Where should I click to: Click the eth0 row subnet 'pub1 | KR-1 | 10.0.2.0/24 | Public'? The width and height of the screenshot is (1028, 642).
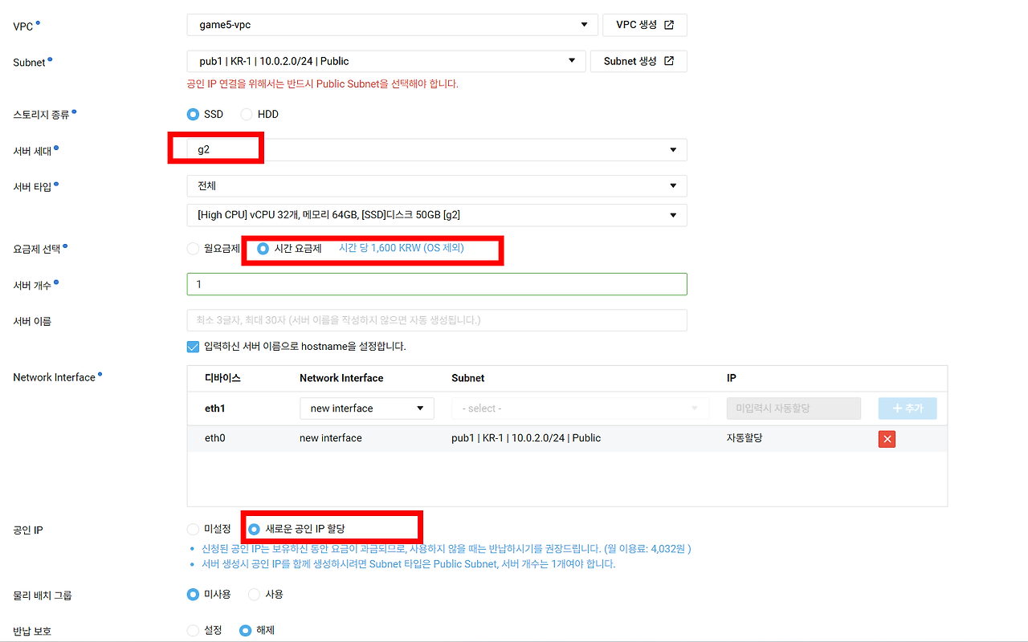[x=526, y=438]
